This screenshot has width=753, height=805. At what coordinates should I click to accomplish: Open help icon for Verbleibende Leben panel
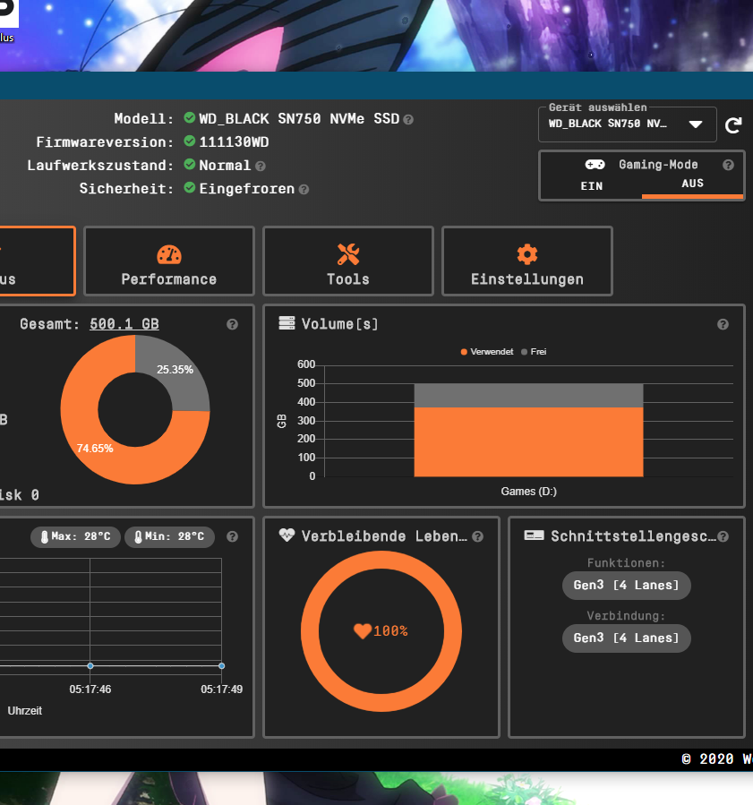pos(477,536)
